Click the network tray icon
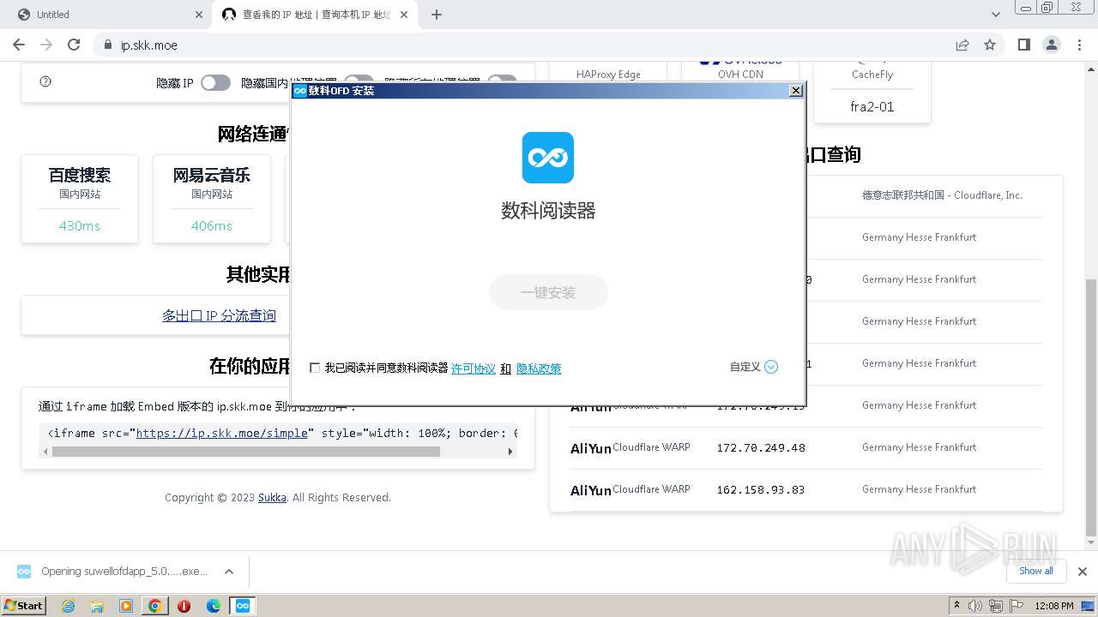The width and height of the screenshot is (1098, 617). (995, 606)
